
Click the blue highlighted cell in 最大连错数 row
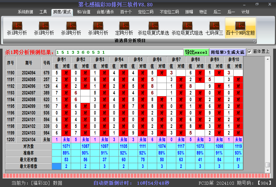coord(57,166)
